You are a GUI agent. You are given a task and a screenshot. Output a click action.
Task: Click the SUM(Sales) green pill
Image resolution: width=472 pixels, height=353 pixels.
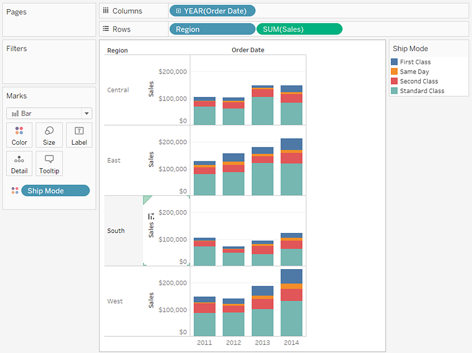tap(299, 29)
